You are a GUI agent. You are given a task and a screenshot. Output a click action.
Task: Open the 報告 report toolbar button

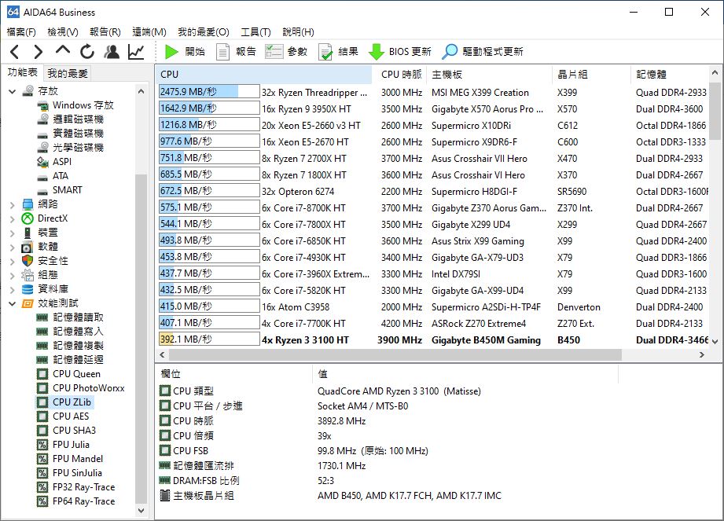(x=236, y=52)
